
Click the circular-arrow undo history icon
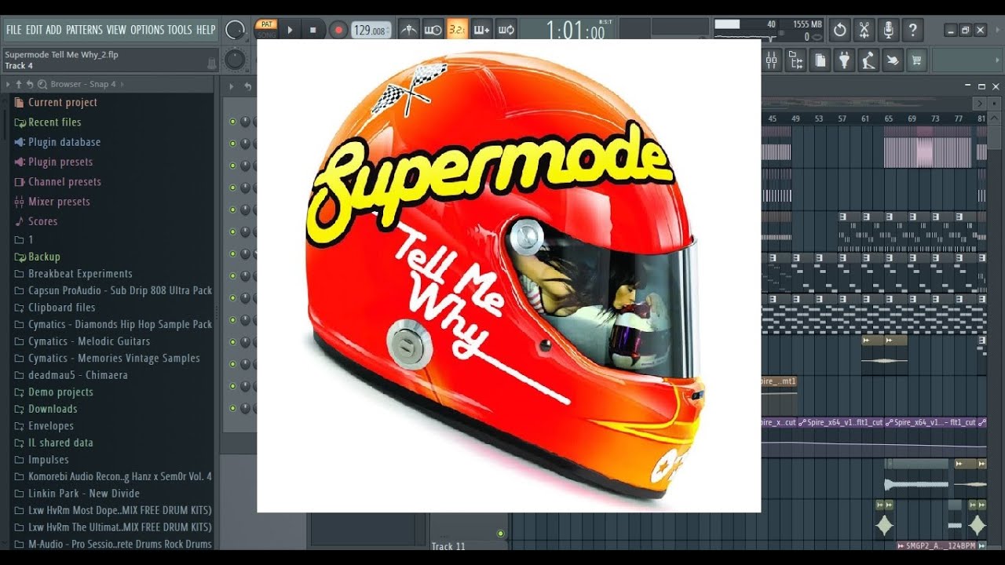click(x=840, y=31)
